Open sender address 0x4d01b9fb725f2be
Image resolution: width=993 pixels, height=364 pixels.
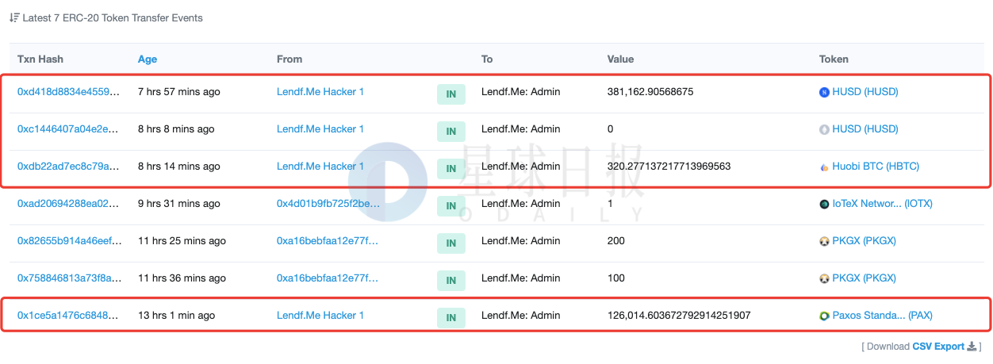[328, 204]
